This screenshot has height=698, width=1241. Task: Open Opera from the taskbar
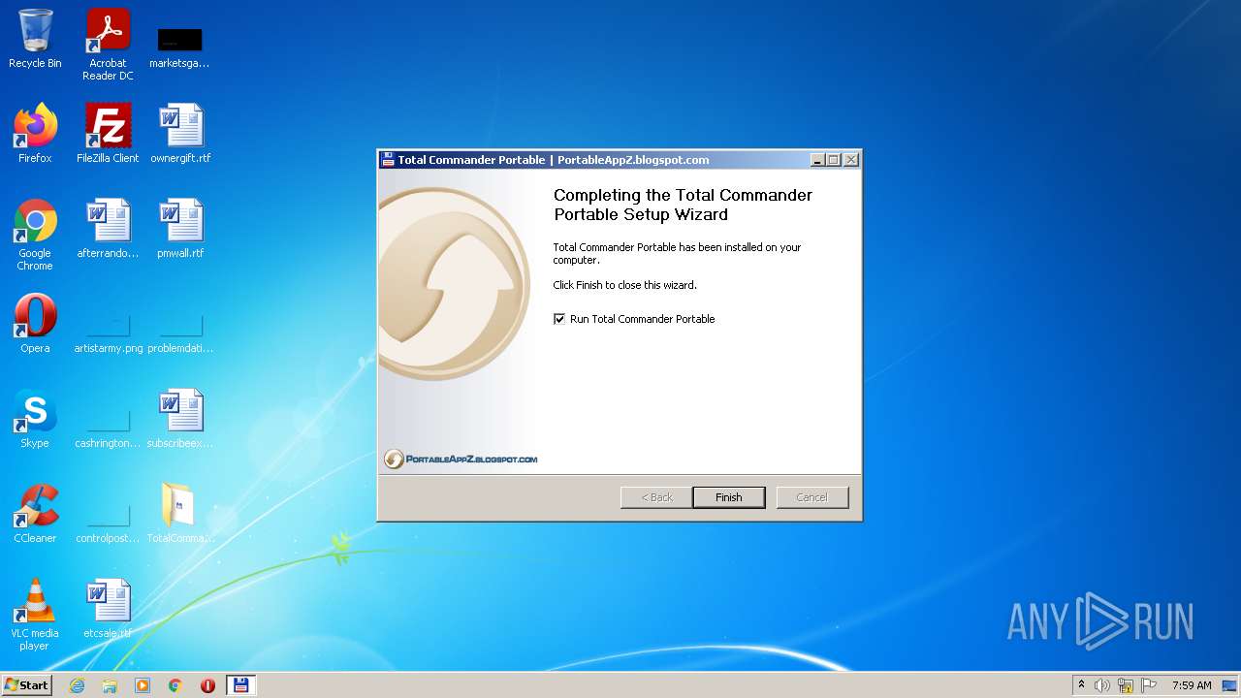click(207, 685)
